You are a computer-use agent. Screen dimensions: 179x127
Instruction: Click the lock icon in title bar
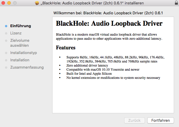176,3
